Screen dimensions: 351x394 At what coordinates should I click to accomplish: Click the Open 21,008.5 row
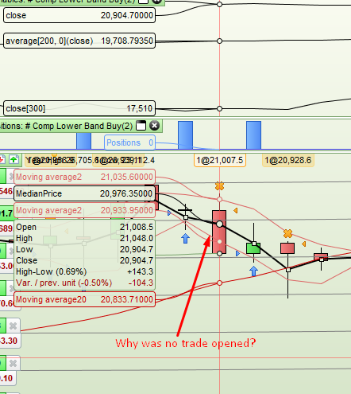84,227
